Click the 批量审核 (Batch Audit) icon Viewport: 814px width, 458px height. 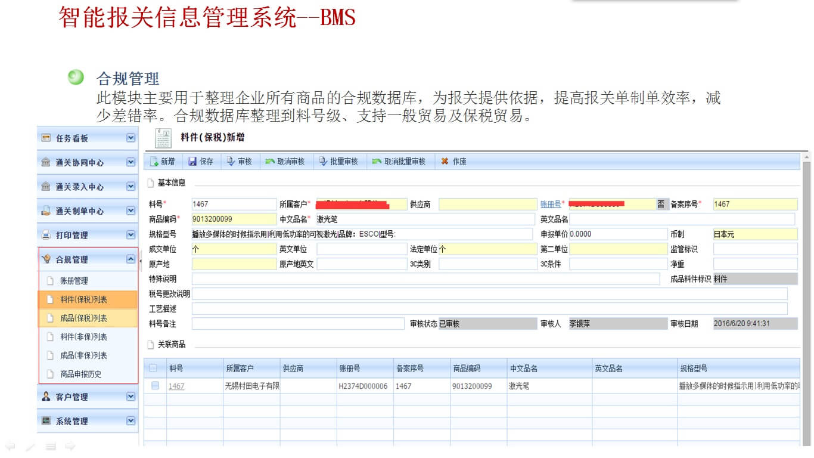pos(324,160)
